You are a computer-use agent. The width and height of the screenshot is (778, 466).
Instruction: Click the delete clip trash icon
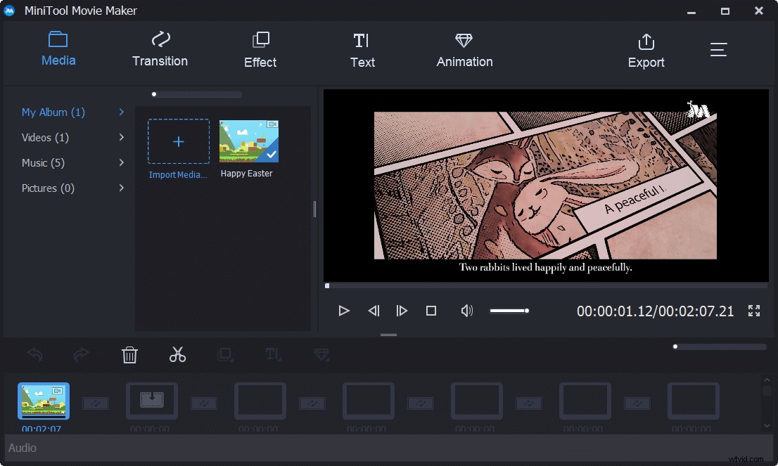click(x=129, y=355)
